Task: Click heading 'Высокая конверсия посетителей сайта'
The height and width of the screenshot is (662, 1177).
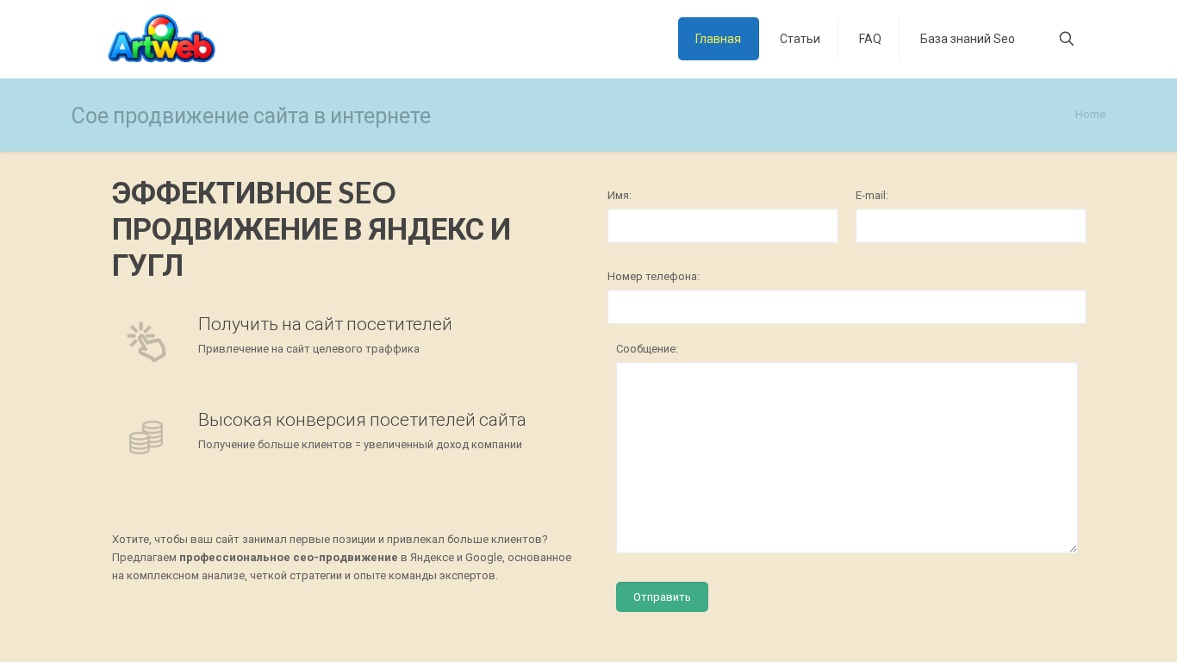Action: [362, 420]
